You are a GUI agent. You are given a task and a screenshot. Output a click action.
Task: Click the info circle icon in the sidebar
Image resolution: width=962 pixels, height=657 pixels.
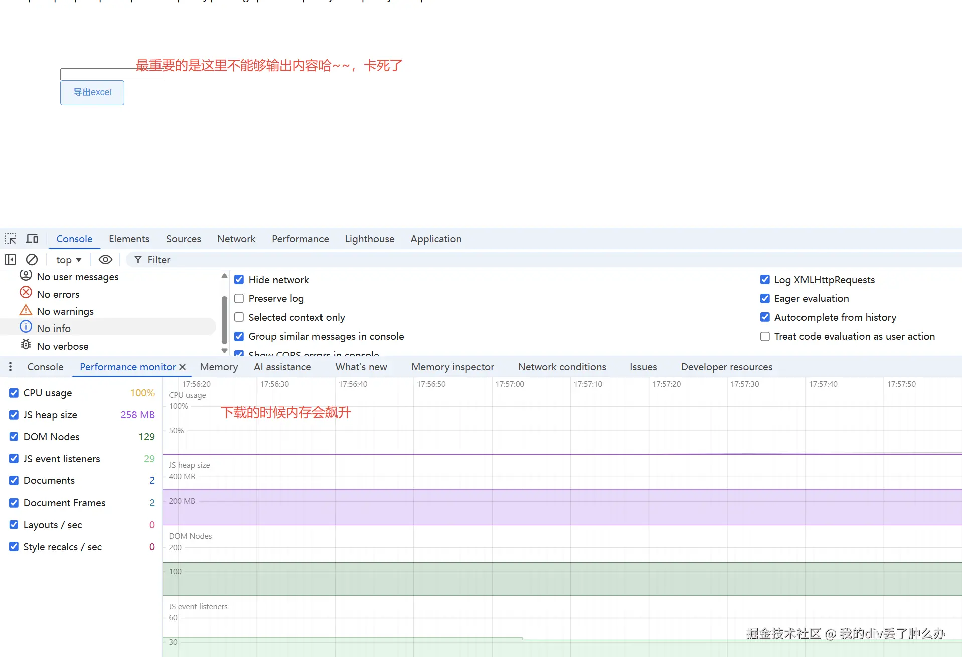tap(26, 327)
